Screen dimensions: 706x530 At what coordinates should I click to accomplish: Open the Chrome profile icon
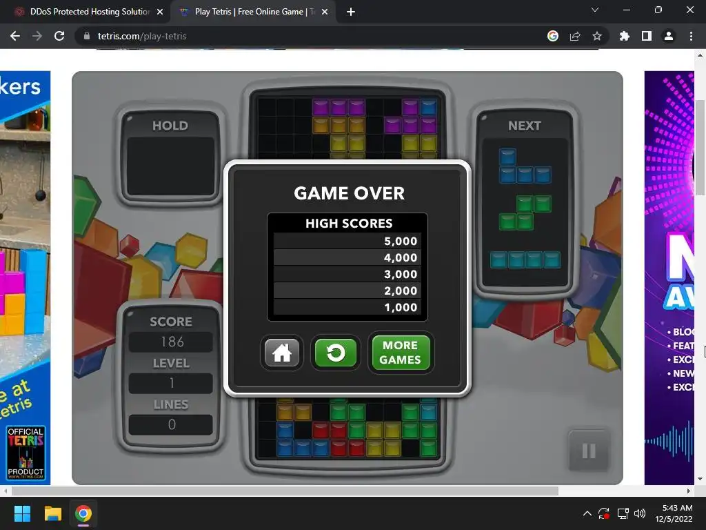669,36
